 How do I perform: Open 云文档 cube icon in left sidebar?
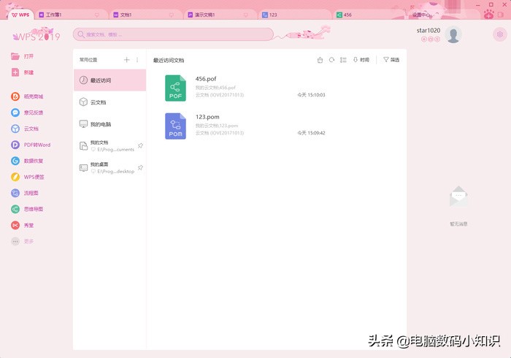point(15,129)
